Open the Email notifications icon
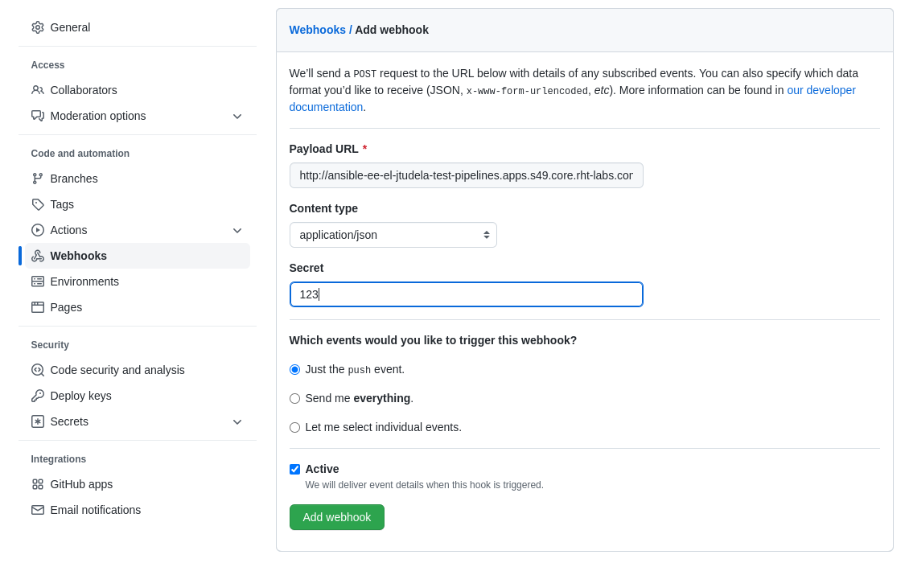This screenshot has width=905, height=563. tap(38, 510)
